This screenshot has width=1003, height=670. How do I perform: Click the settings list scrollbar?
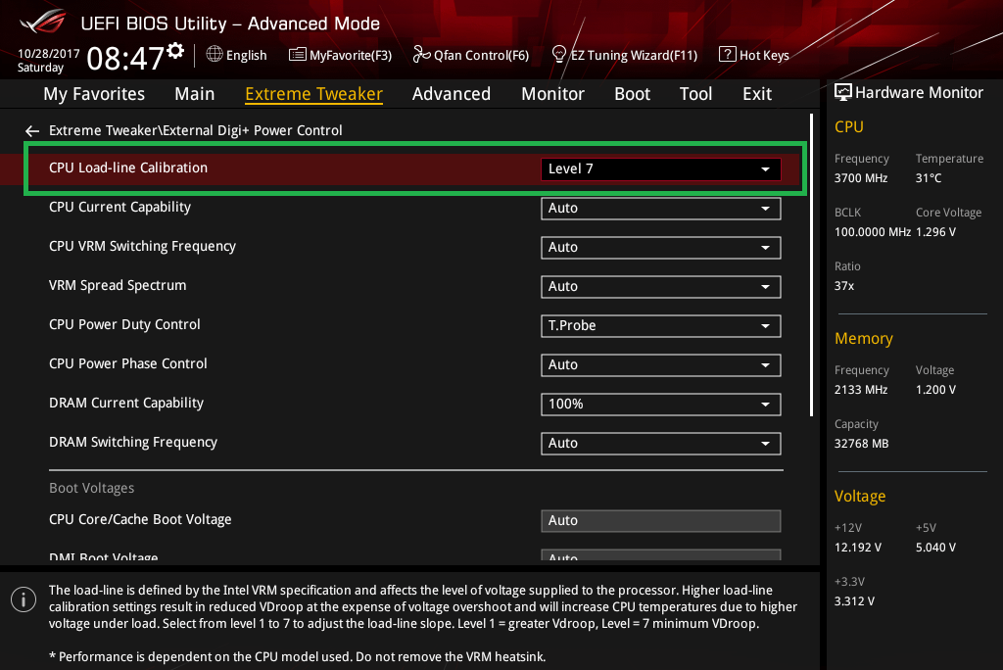[811, 265]
